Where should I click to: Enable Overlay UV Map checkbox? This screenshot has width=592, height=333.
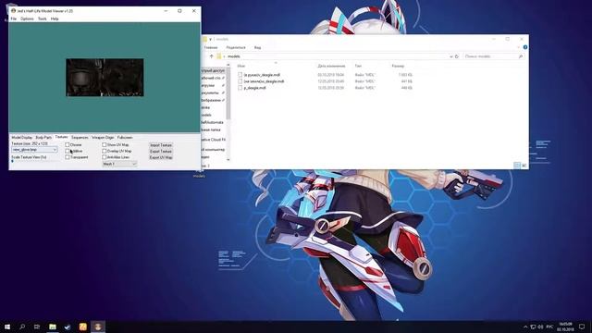click(x=105, y=151)
